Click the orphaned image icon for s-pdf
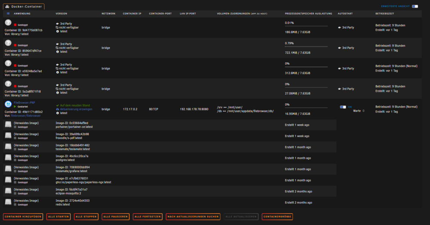The width and height of the screenshot is (430, 225). 8,136
